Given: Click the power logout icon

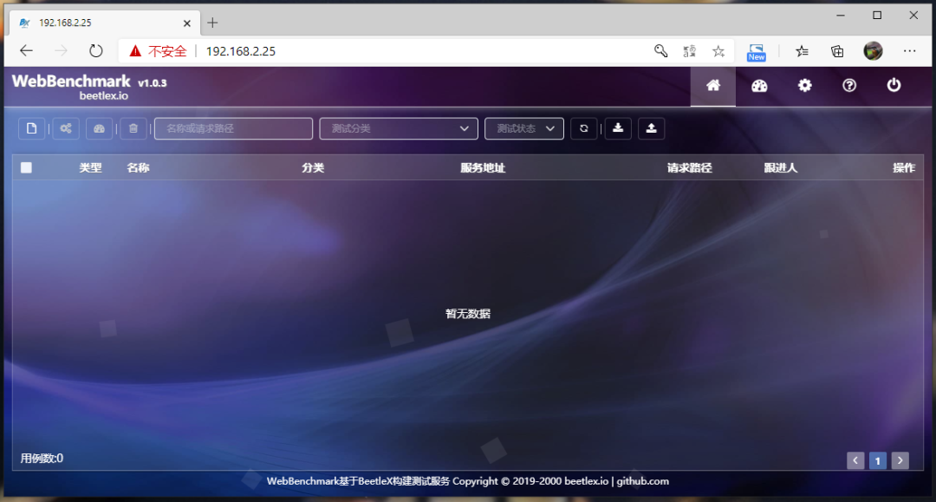Looking at the screenshot, I should (x=894, y=85).
